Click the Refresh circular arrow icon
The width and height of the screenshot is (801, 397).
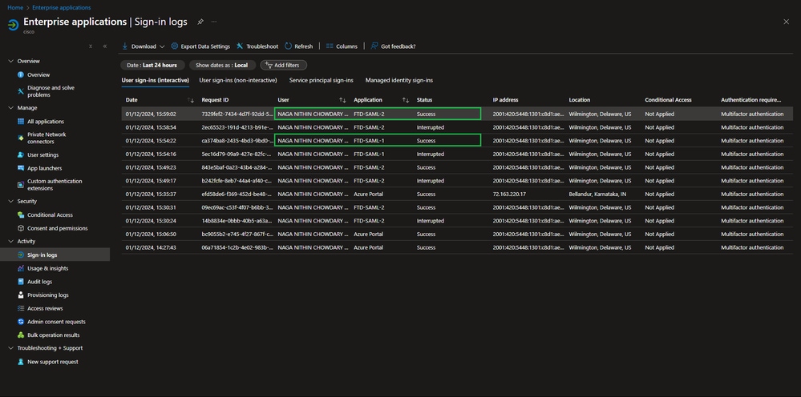point(288,46)
